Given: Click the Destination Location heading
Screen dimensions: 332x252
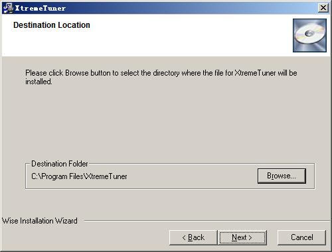Looking at the screenshot, I should [x=52, y=25].
